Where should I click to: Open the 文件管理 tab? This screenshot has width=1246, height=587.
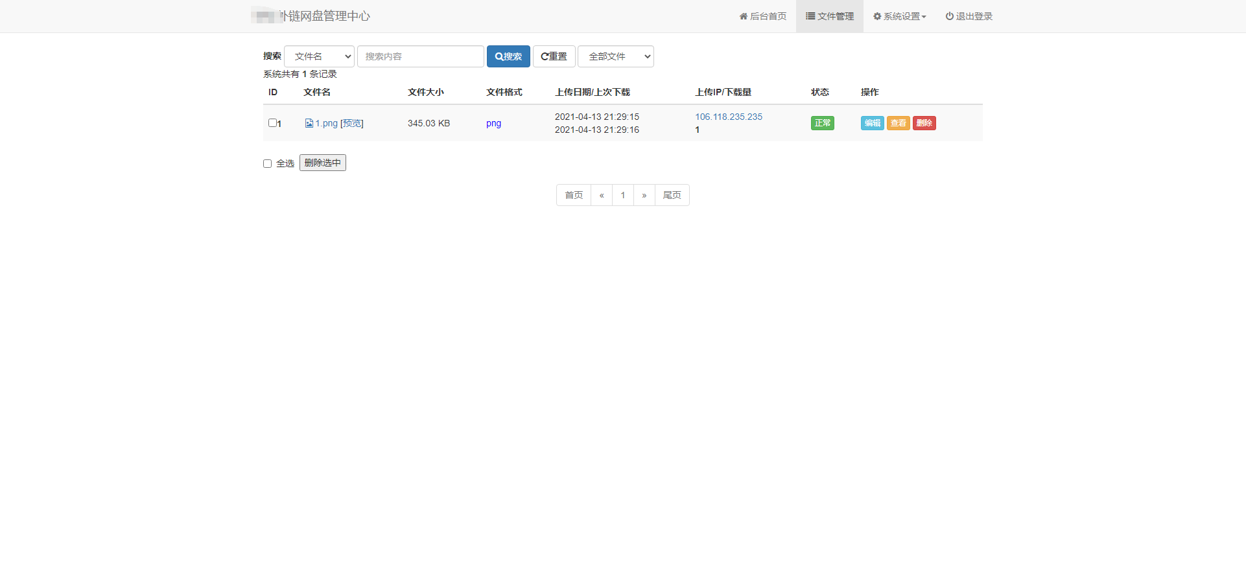(829, 16)
